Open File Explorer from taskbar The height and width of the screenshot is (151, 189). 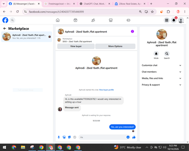pyautogui.click(x=23, y=147)
